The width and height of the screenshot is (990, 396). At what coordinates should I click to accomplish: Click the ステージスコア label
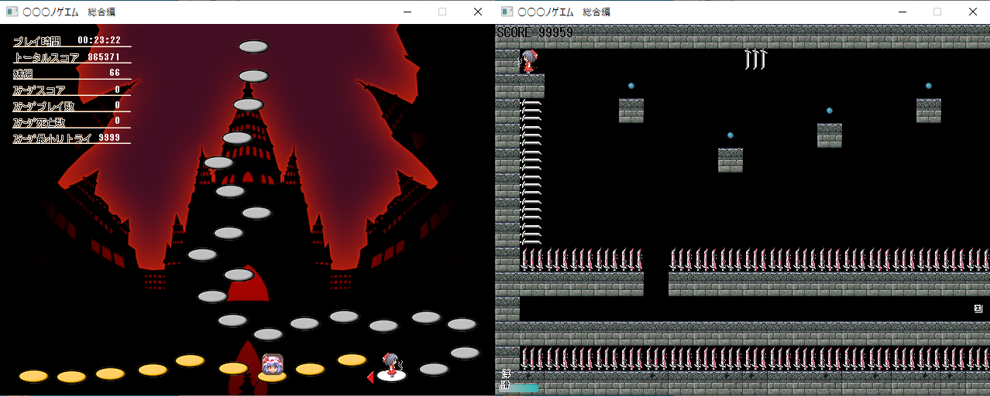(x=40, y=90)
